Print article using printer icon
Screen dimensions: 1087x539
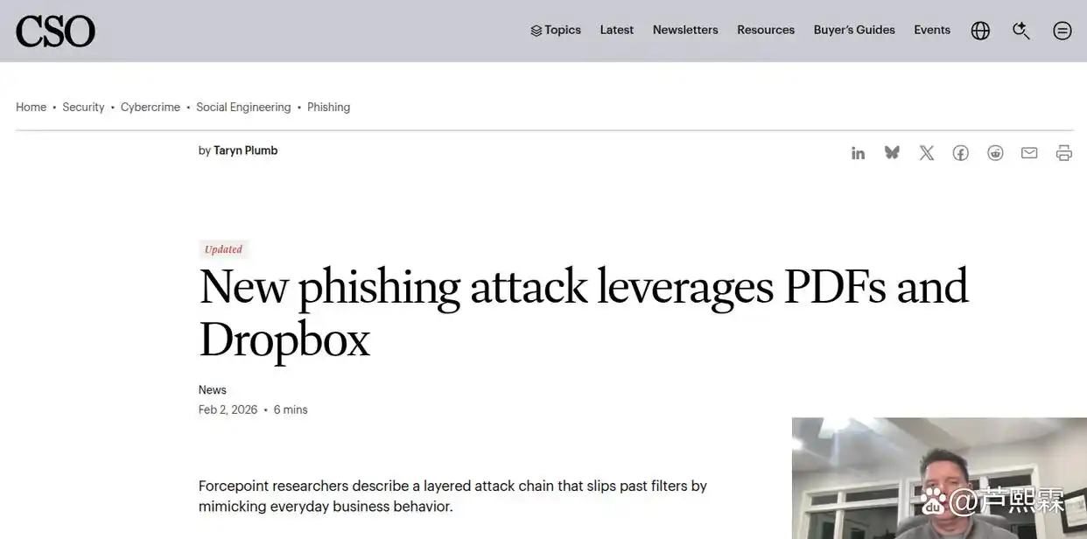tap(1063, 153)
